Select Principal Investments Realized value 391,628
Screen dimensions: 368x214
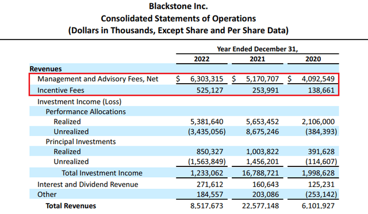321,151
